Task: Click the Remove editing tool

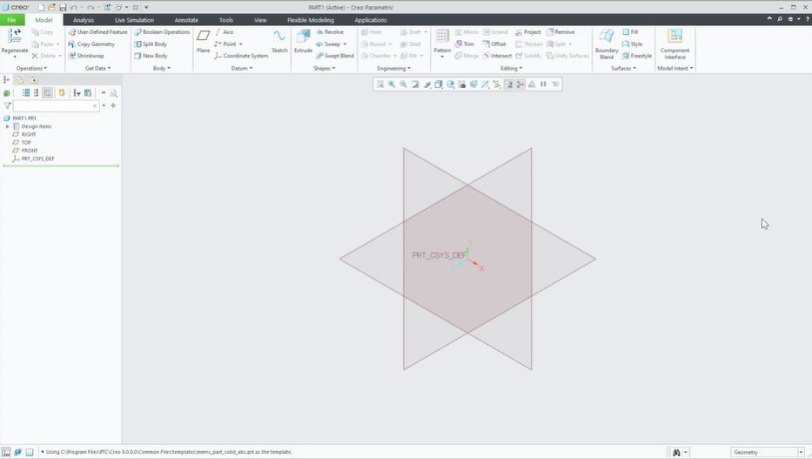Action: (560, 32)
